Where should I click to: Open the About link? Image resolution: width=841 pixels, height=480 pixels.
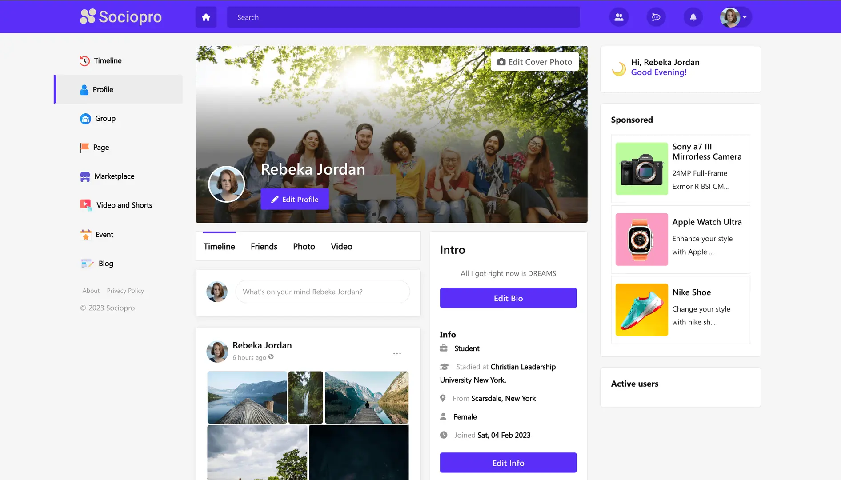point(91,291)
